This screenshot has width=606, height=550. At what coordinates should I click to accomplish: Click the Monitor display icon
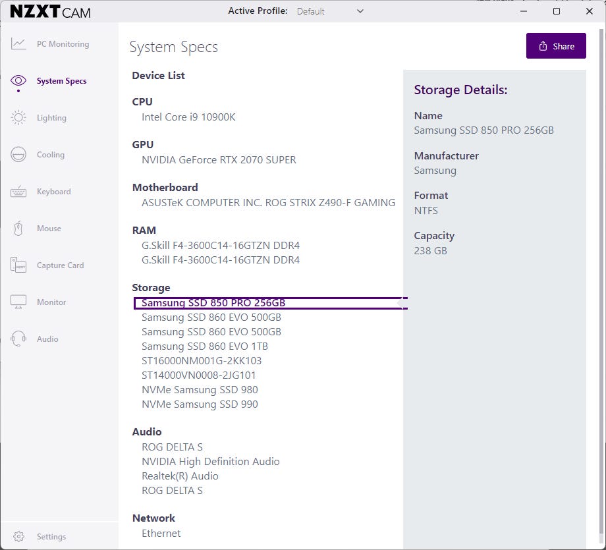(18, 302)
